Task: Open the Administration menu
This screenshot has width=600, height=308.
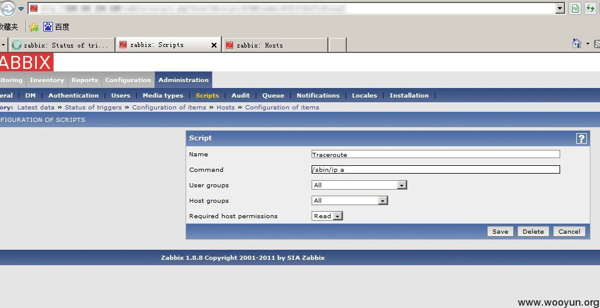Action: (x=183, y=80)
